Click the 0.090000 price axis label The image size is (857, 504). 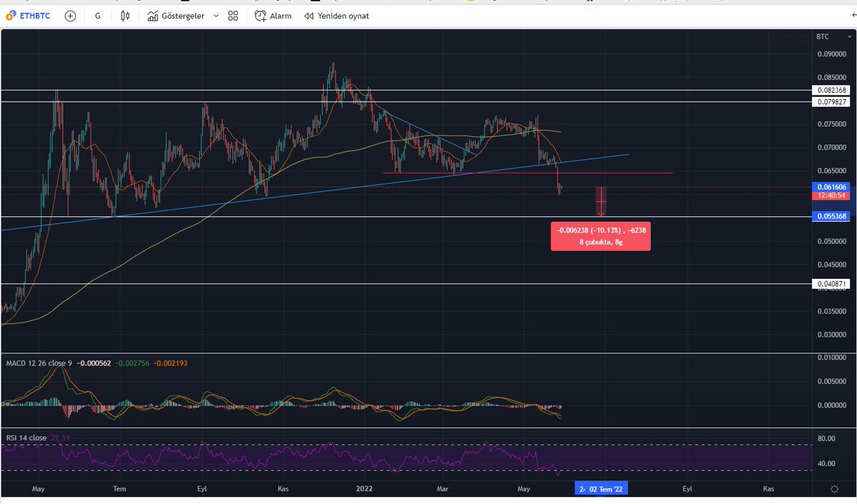tap(831, 53)
